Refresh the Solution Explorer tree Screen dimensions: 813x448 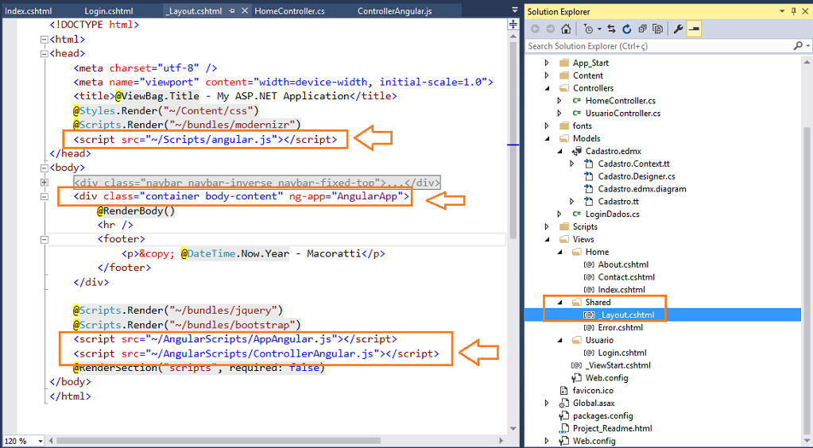coord(626,29)
